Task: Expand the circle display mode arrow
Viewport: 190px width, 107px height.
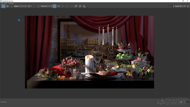Action: (73, 6)
